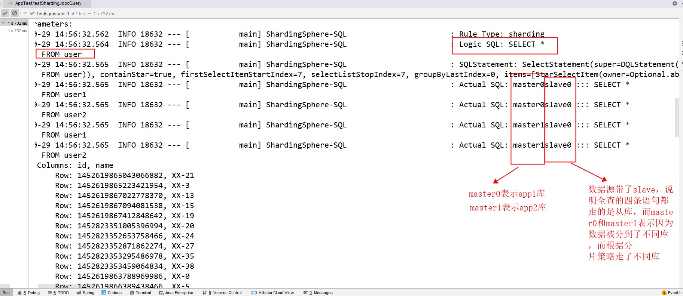
Task: Open the Codeup tool window
Action: 112,293
